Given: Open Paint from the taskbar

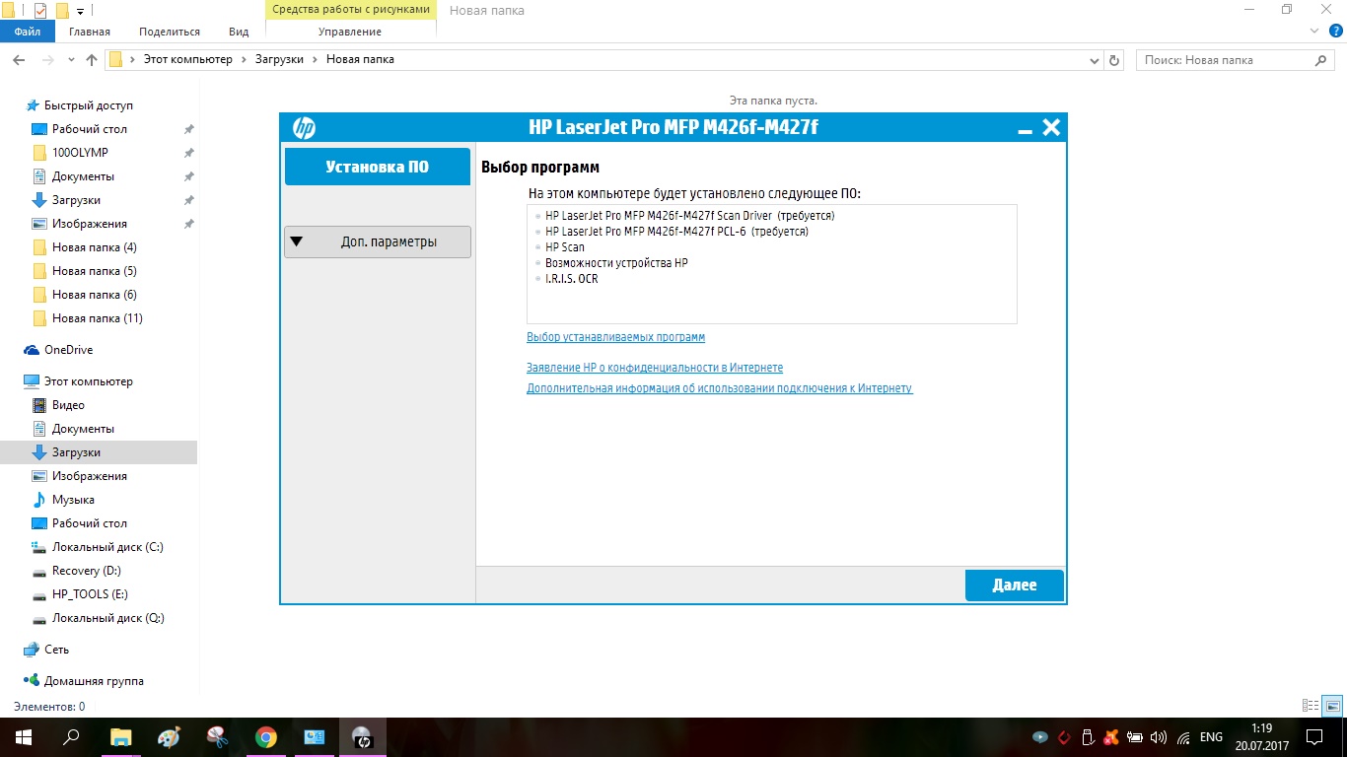Looking at the screenshot, I should click(x=169, y=737).
